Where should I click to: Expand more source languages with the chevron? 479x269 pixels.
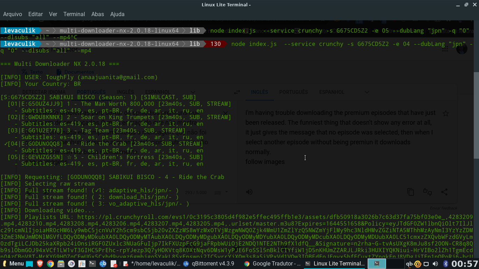tap(194, 92)
